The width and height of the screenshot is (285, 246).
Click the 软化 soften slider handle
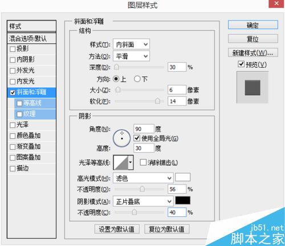click(x=157, y=101)
